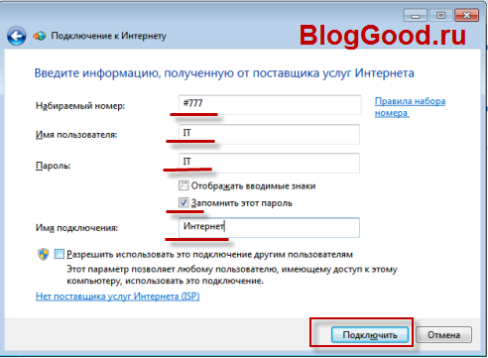This screenshot has width=488, height=358.
Task: Click the "Пароль:" label
Action: [53, 166]
